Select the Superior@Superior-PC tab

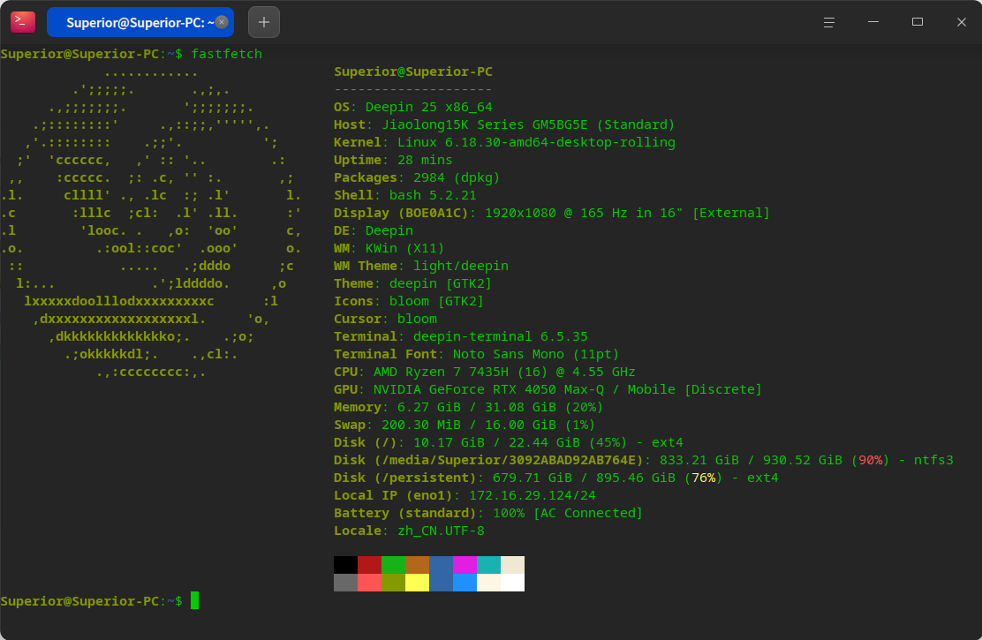tap(140, 22)
